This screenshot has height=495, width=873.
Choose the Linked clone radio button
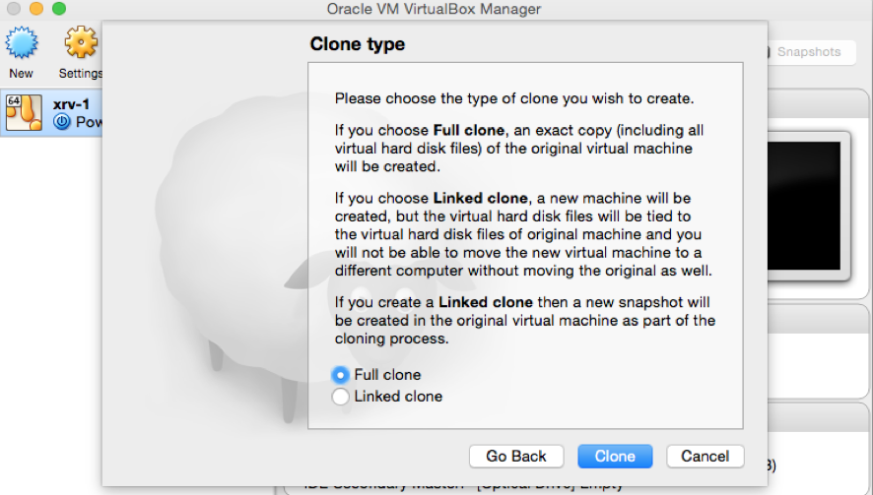click(x=340, y=397)
